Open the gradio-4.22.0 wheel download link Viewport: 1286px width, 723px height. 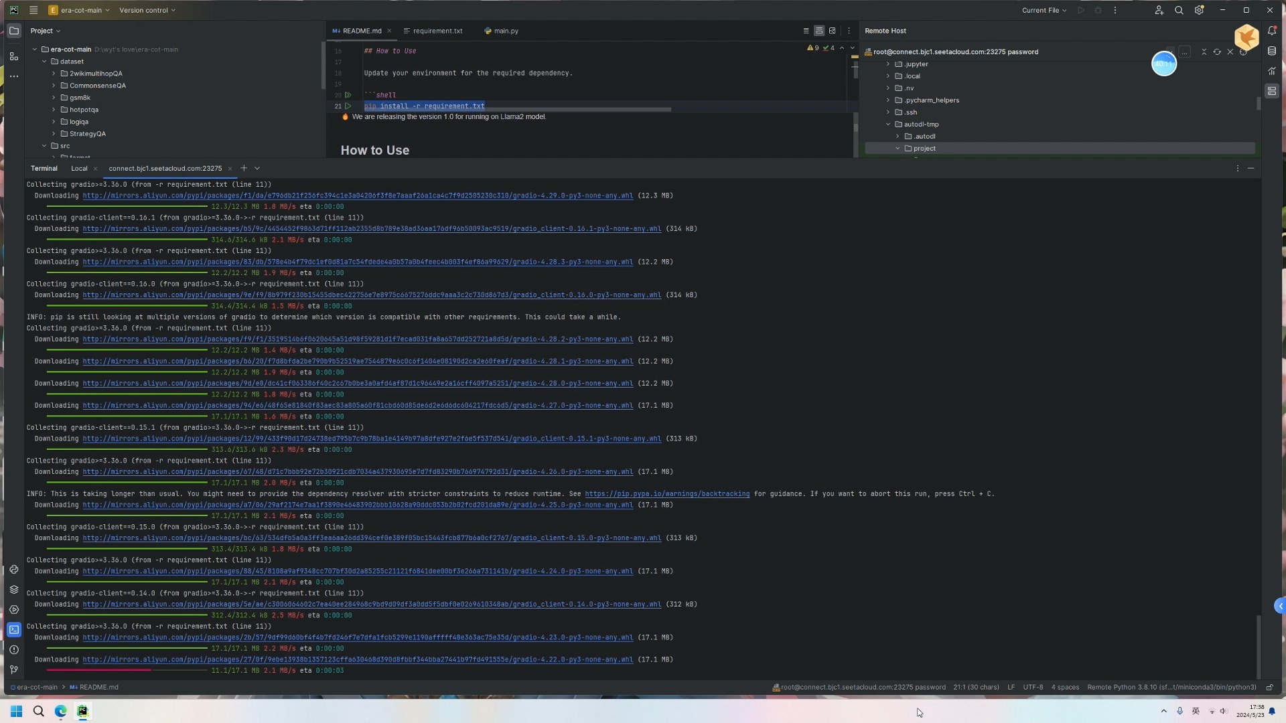click(358, 659)
